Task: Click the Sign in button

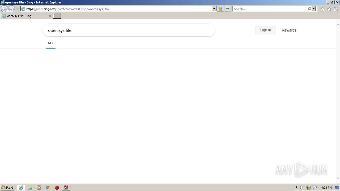Action: (x=265, y=30)
